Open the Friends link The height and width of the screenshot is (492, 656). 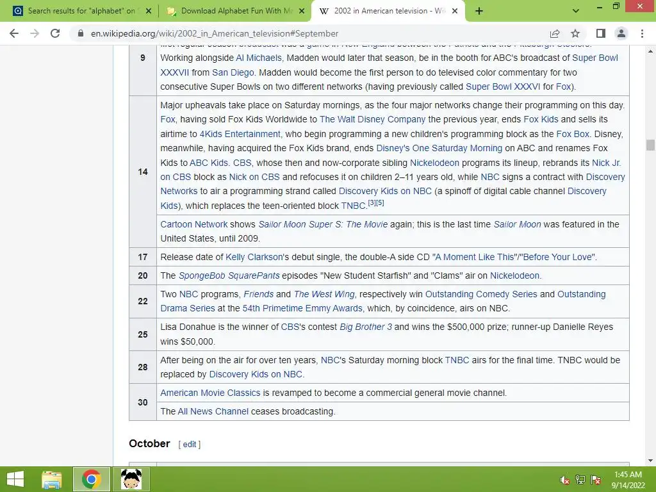tap(259, 294)
